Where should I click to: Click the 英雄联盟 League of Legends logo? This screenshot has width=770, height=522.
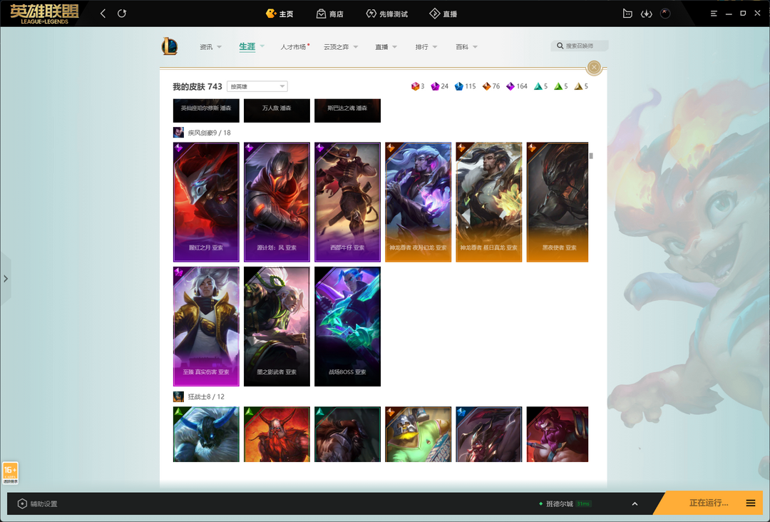(x=44, y=14)
